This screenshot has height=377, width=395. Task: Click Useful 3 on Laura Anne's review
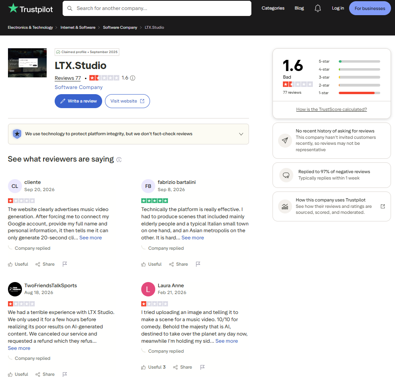tap(154, 367)
